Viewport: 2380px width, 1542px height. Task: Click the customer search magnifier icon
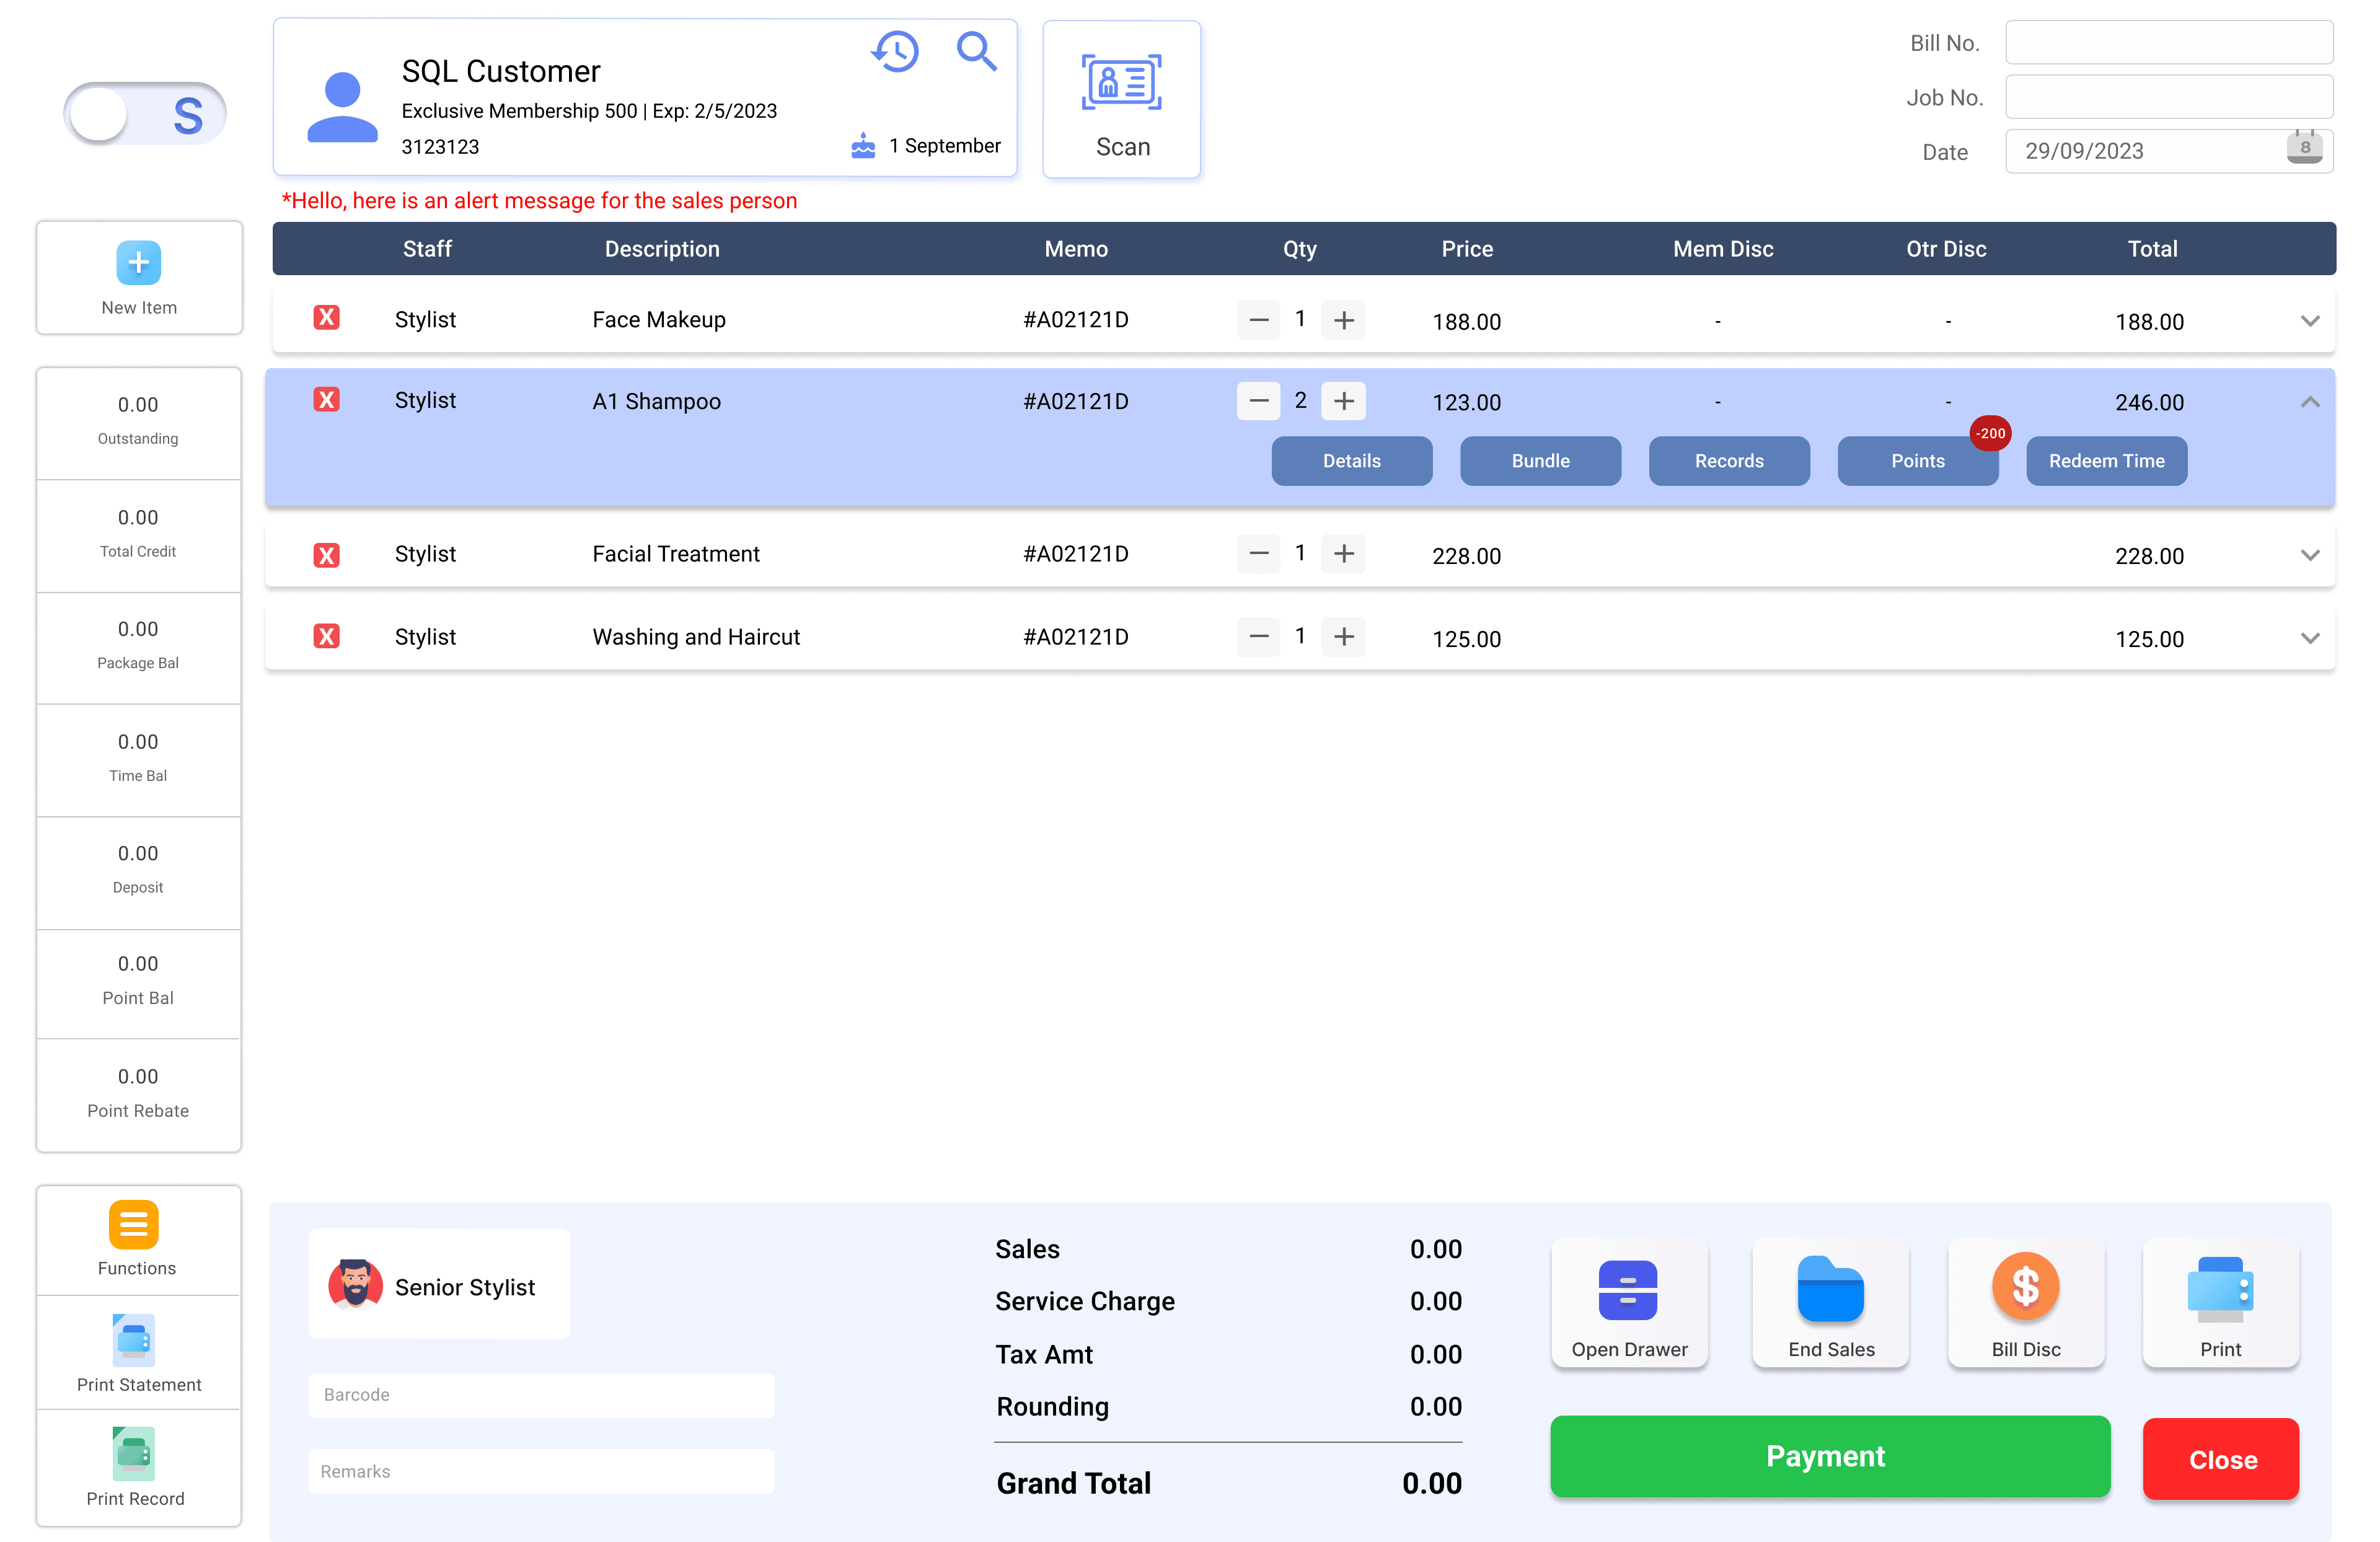point(975,50)
